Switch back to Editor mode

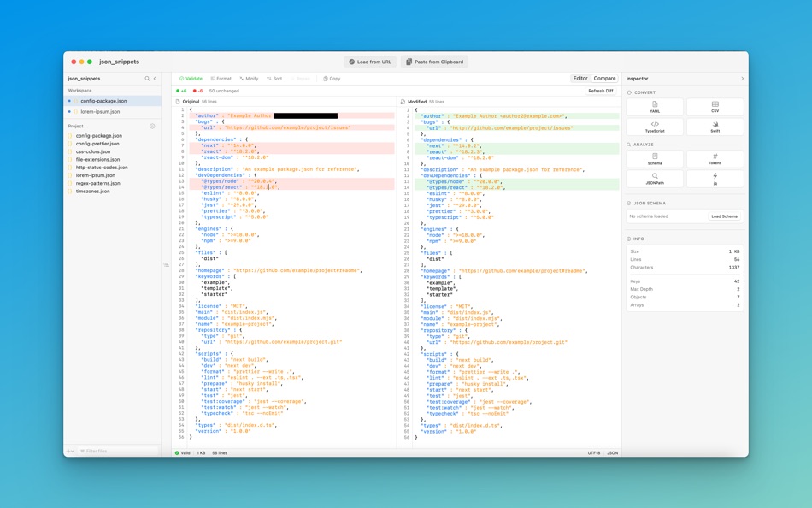(580, 78)
